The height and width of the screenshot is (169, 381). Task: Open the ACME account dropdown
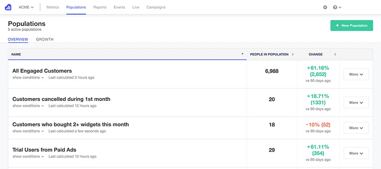[26, 7]
